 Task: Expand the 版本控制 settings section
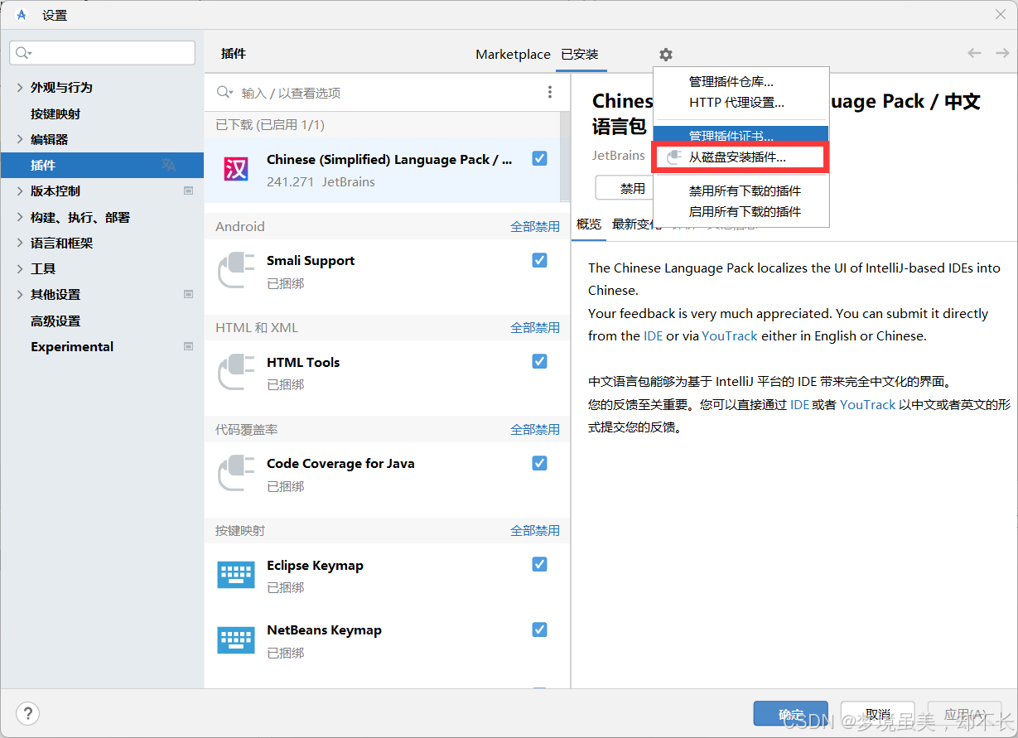20,191
